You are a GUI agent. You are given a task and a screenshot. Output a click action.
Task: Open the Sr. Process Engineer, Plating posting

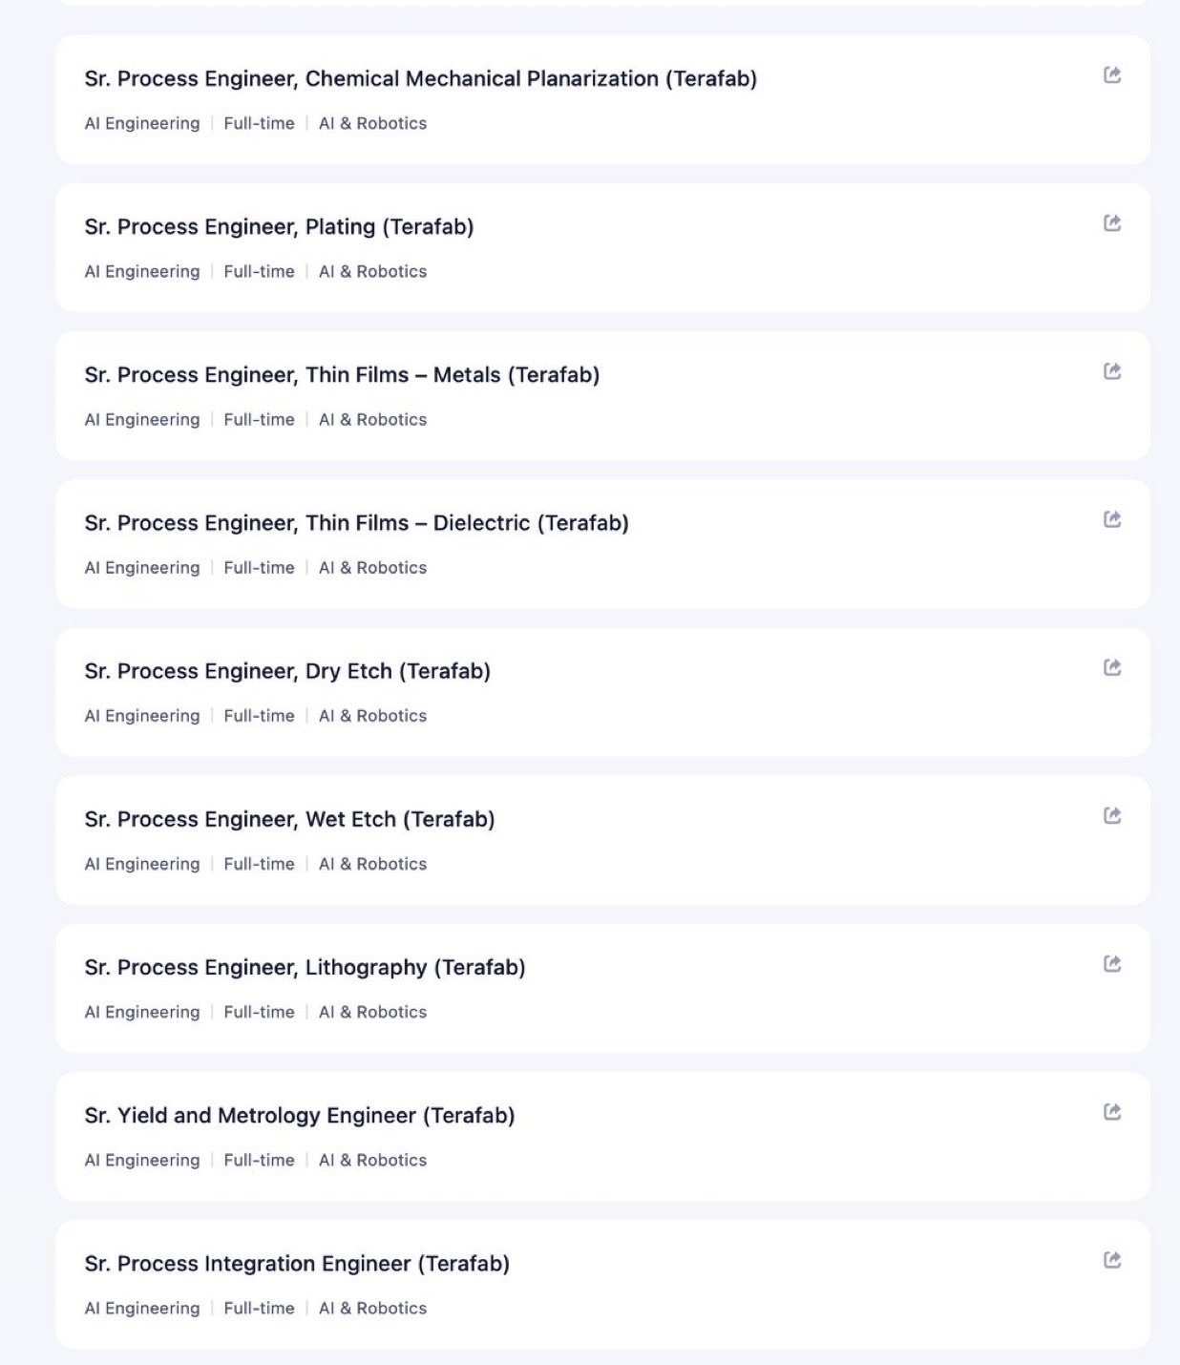pos(279,227)
